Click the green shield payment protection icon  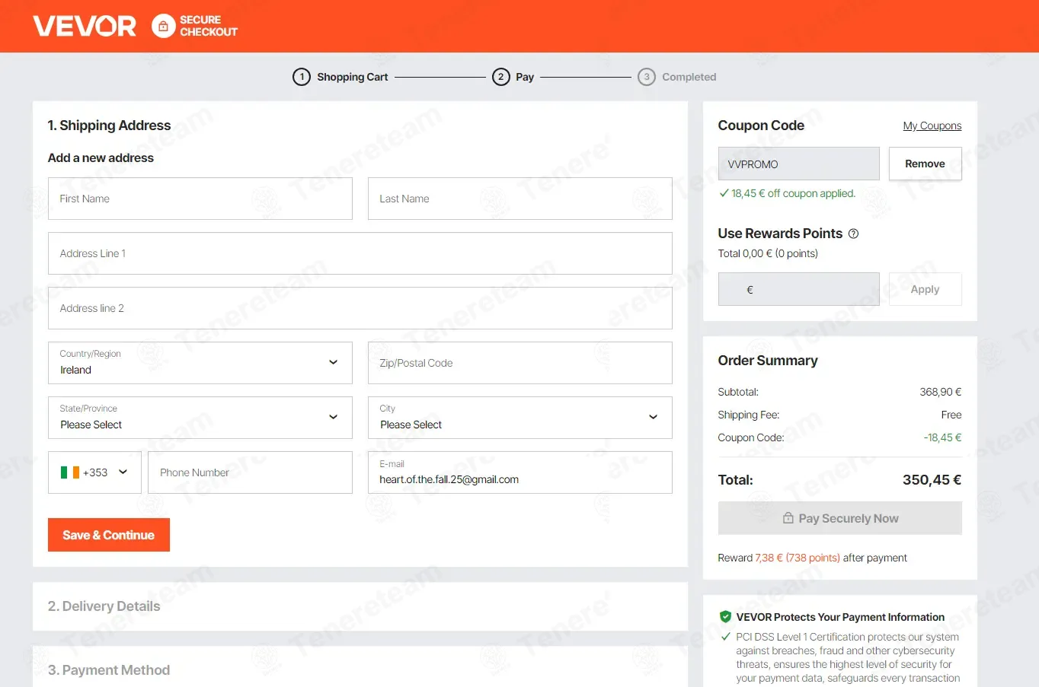(725, 617)
